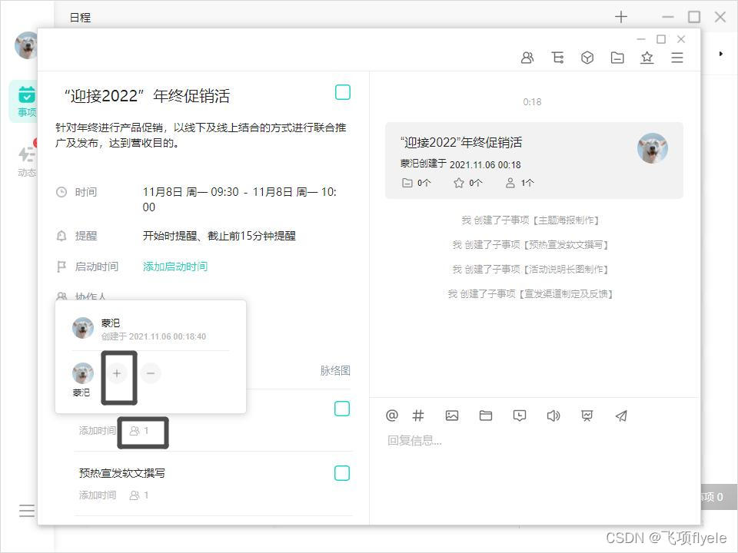Attach an image to the reply

pyautogui.click(x=452, y=416)
